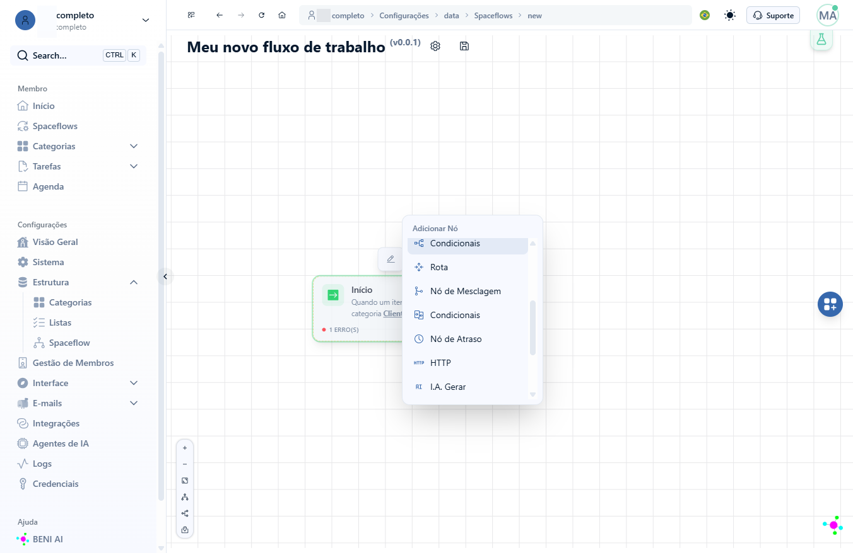Image resolution: width=853 pixels, height=553 pixels.
Task: Select HTTP node from the Adicionar Nó list
Action: pos(468,363)
